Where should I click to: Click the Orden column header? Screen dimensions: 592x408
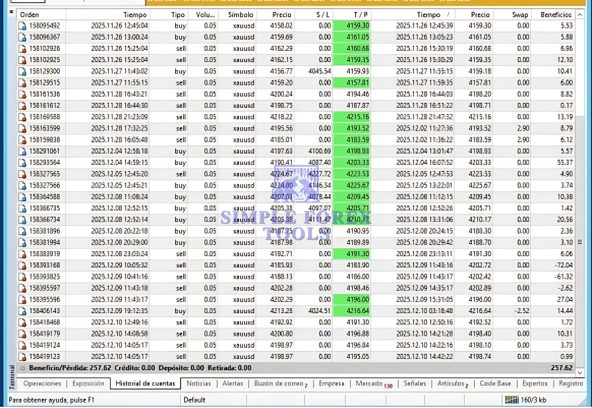coord(30,15)
